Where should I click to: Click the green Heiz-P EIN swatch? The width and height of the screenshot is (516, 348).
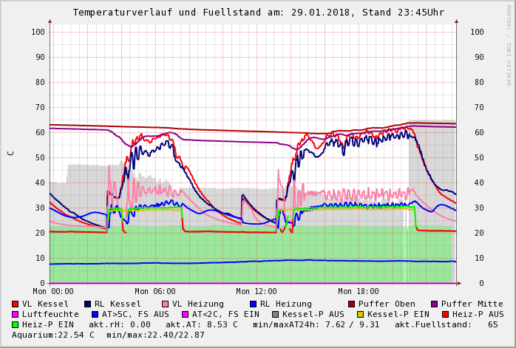(x=16, y=324)
